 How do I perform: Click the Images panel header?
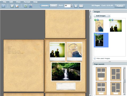pyautogui.click(x=110, y=12)
